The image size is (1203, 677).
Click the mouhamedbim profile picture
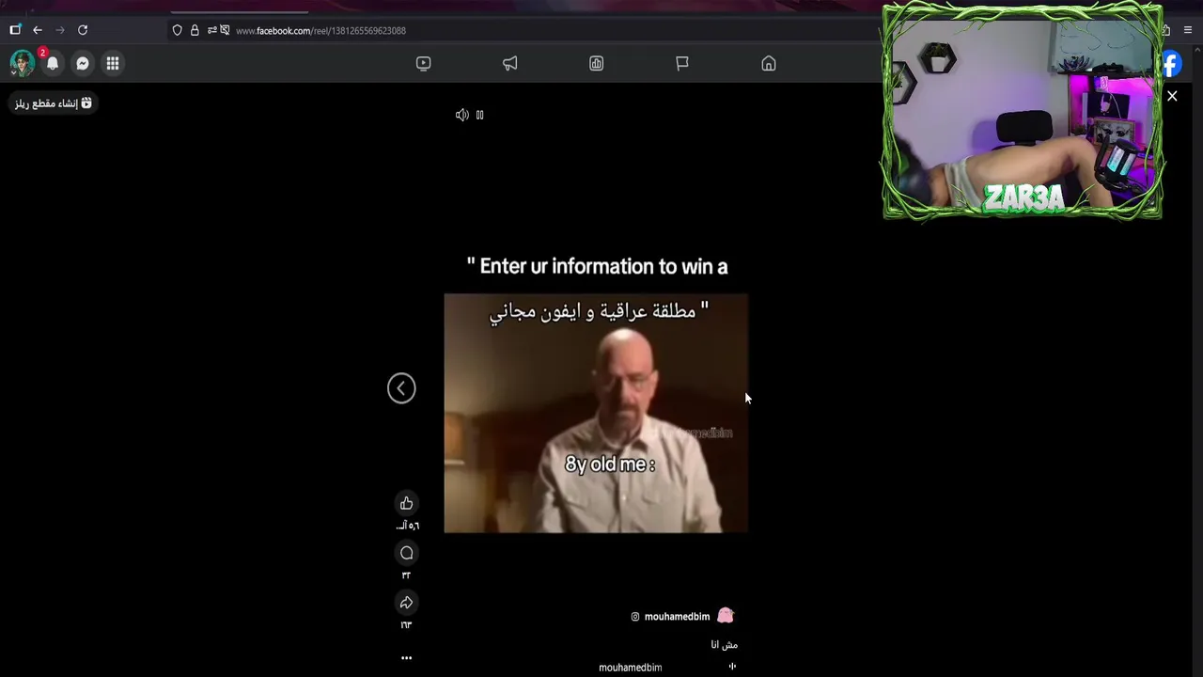pyautogui.click(x=726, y=616)
